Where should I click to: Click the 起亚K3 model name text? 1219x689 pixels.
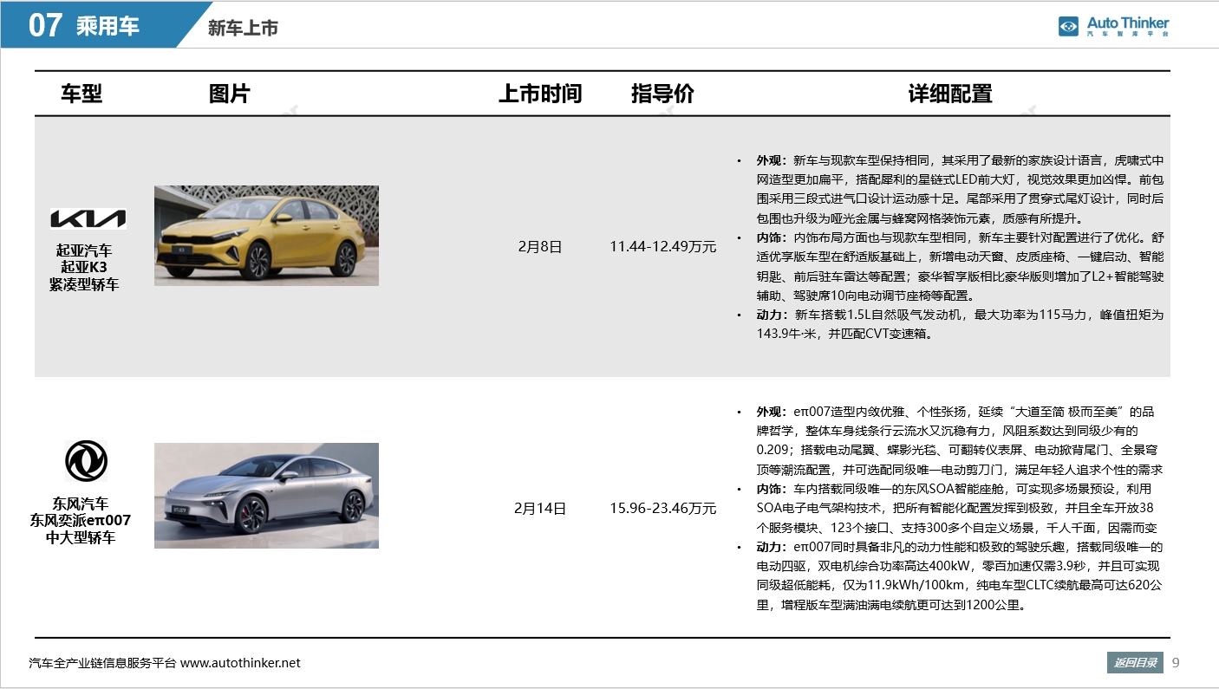[x=84, y=267]
